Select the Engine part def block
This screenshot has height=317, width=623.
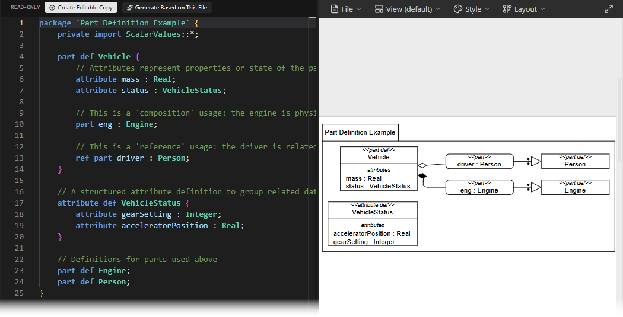pos(575,187)
